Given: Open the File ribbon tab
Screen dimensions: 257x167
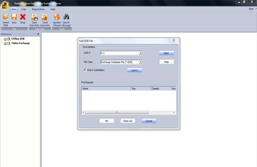Looking at the screenshot, I should pyautogui.click(x=14, y=9).
